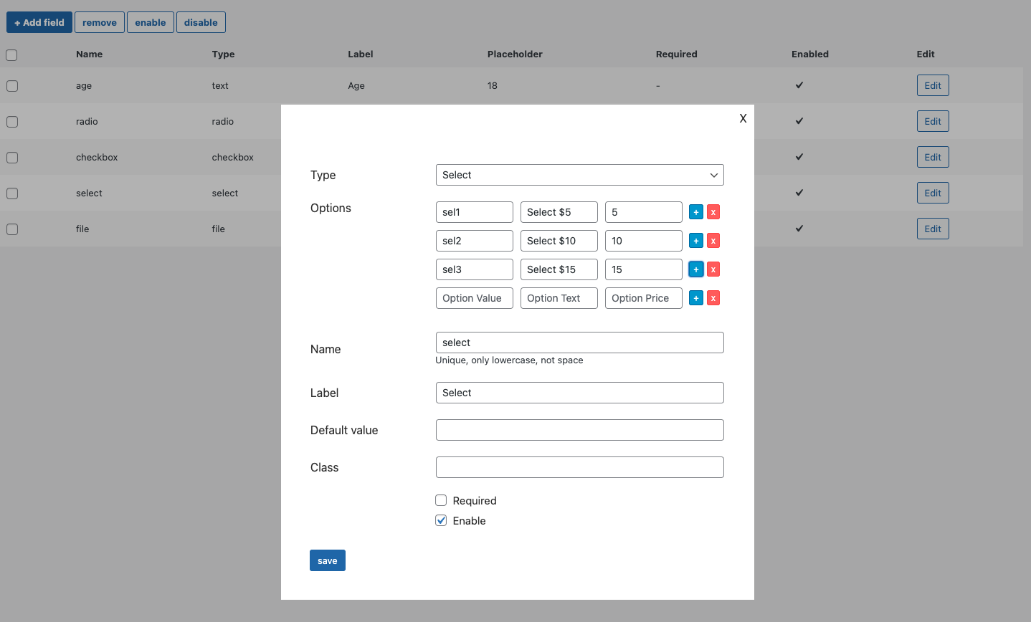Remove the empty option row

[x=713, y=298]
